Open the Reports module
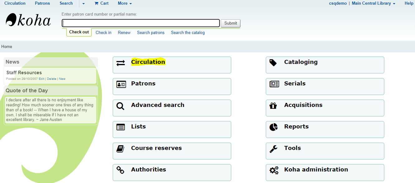Image resolution: width=415 pixels, height=183 pixels. tap(325, 129)
